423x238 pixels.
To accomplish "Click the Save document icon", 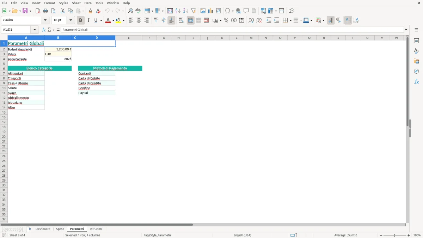I will [25, 11].
